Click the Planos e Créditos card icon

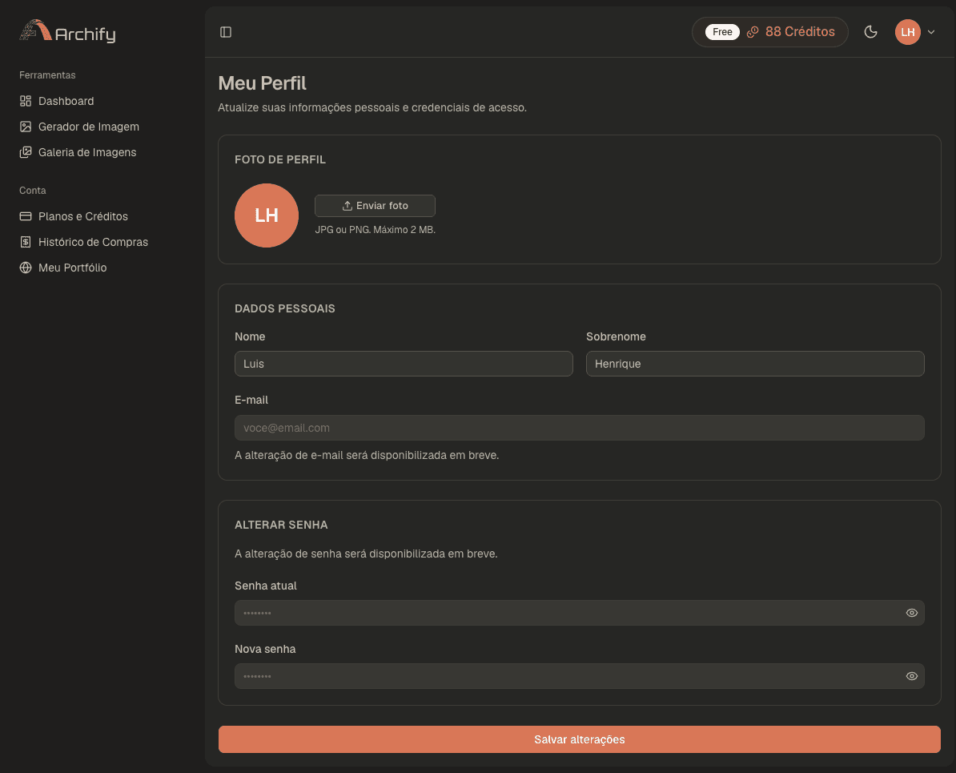point(26,216)
